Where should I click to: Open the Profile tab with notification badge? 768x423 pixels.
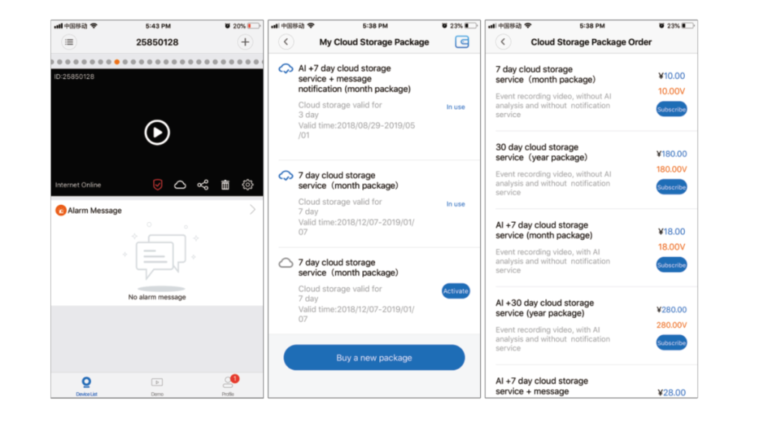click(x=228, y=385)
